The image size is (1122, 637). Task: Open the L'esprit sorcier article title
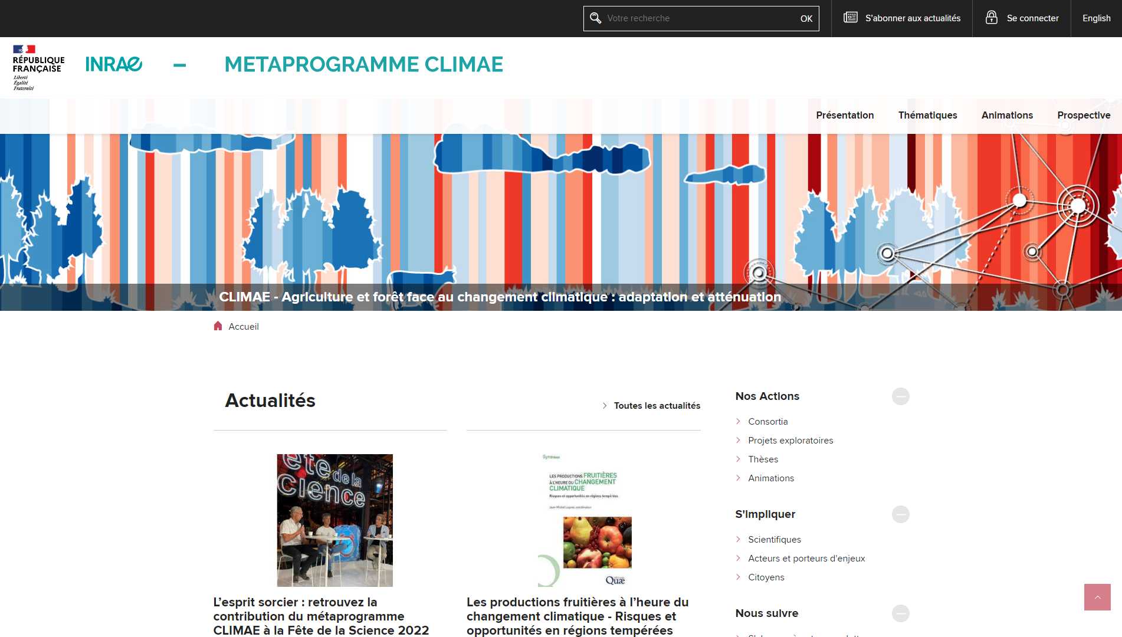click(x=321, y=616)
